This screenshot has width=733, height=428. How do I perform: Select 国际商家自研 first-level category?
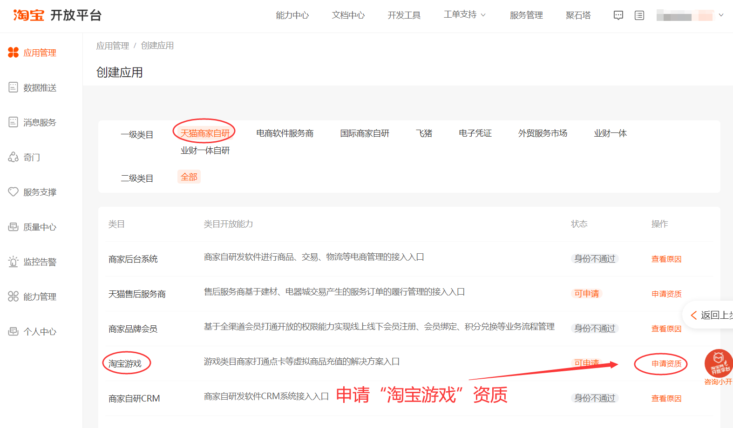coord(365,133)
